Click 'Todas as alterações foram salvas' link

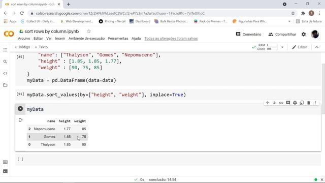(171, 39)
